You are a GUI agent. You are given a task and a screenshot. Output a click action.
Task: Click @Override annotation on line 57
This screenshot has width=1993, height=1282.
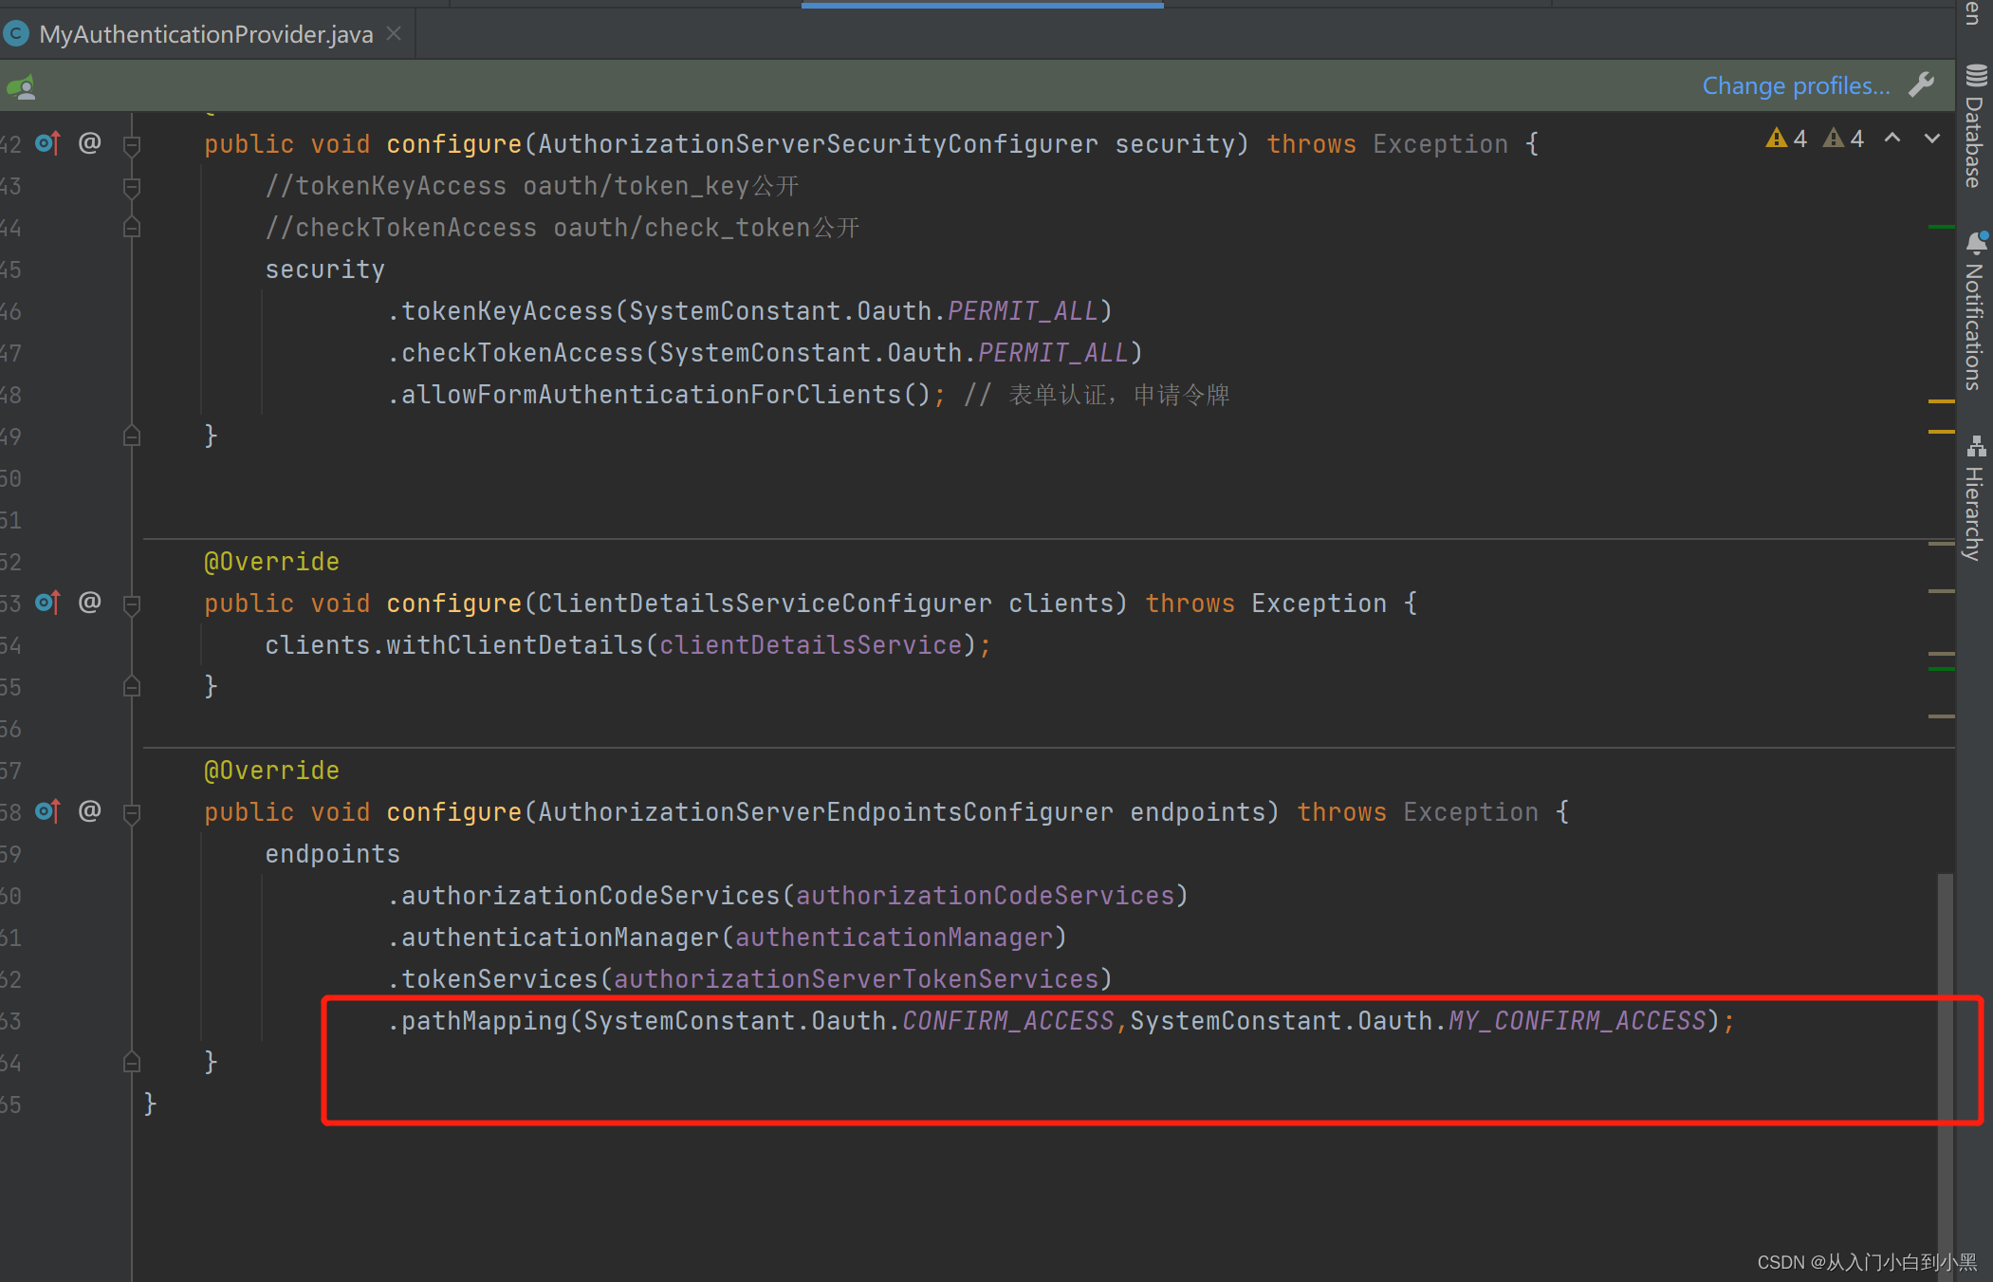pyautogui.click(x=271, y=771)
